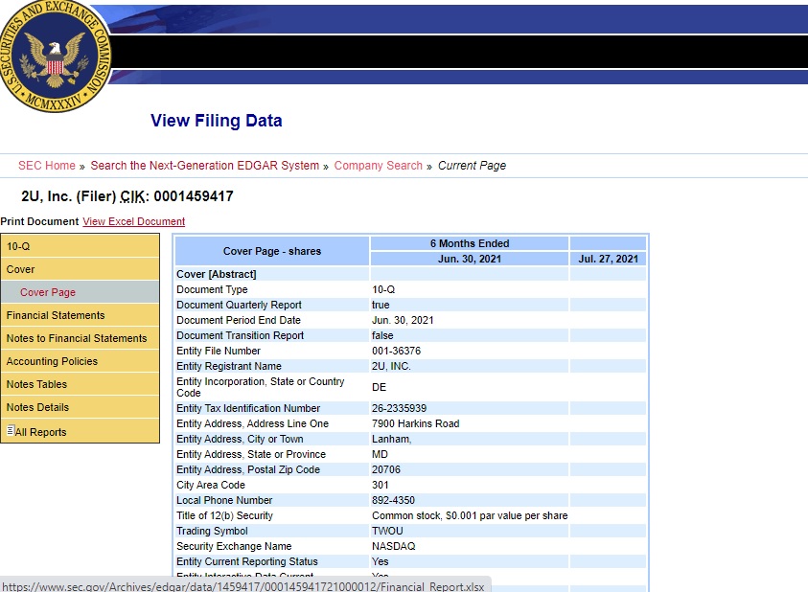Click the value 'TWOU'
808x592 pixels.
(x=387, y=531)
